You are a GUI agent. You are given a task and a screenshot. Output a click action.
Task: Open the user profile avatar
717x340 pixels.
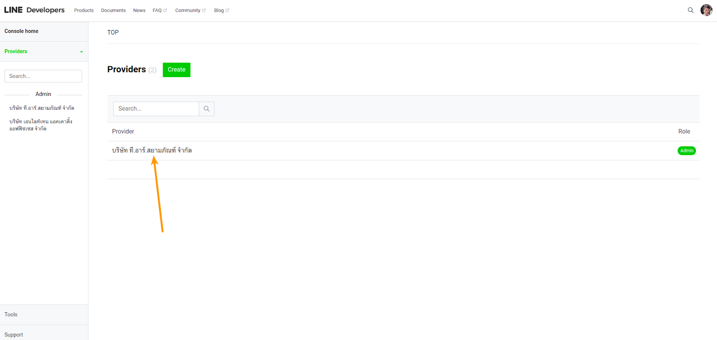(706, 10)
